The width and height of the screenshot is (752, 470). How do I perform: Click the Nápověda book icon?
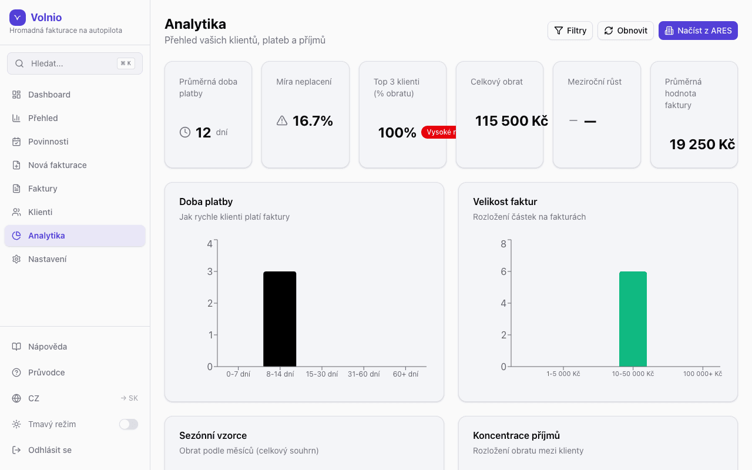[16, 347]
